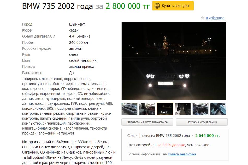
Task: Select the first thumbnail showing car side
Action: click(x=129, y=109)
